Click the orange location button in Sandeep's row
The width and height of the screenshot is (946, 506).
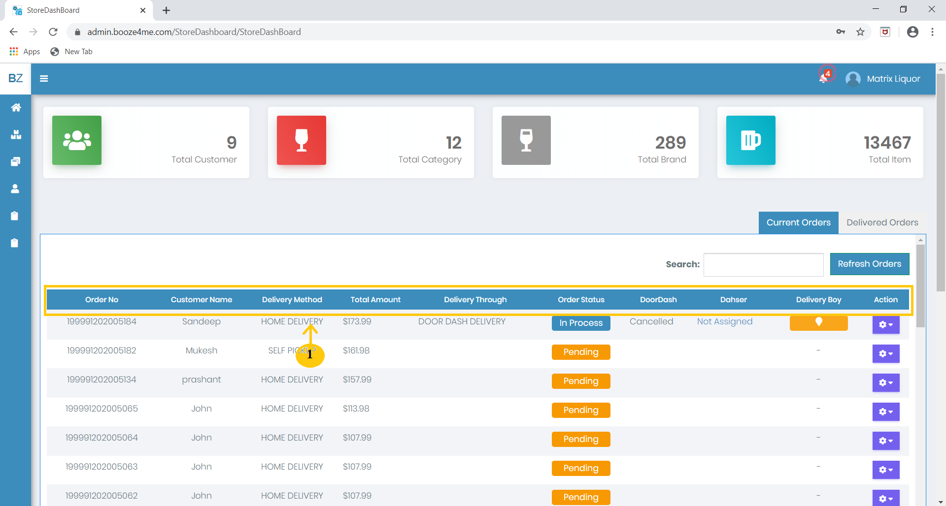pos(818,322)
